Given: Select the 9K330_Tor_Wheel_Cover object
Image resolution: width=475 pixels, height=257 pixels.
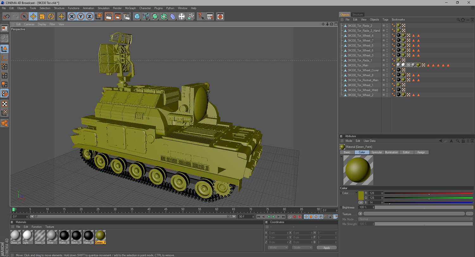Looking at the screenshot, I should [363, 70].
